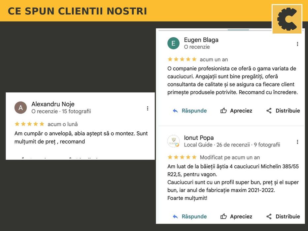Click Răspunde under Ionut Popa's review
308x231 pixels.
pyautogui.click(x=194, y=216)
